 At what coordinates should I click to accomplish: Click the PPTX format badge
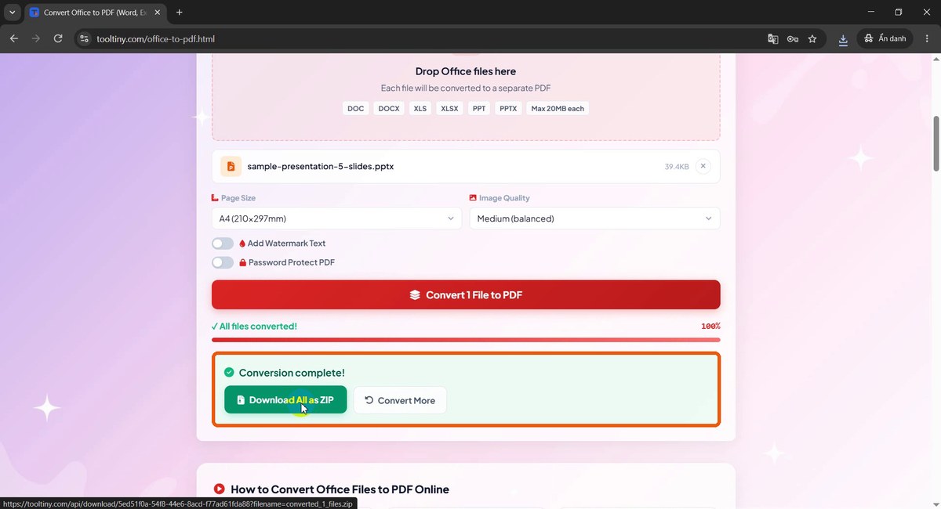click(508, 108)
